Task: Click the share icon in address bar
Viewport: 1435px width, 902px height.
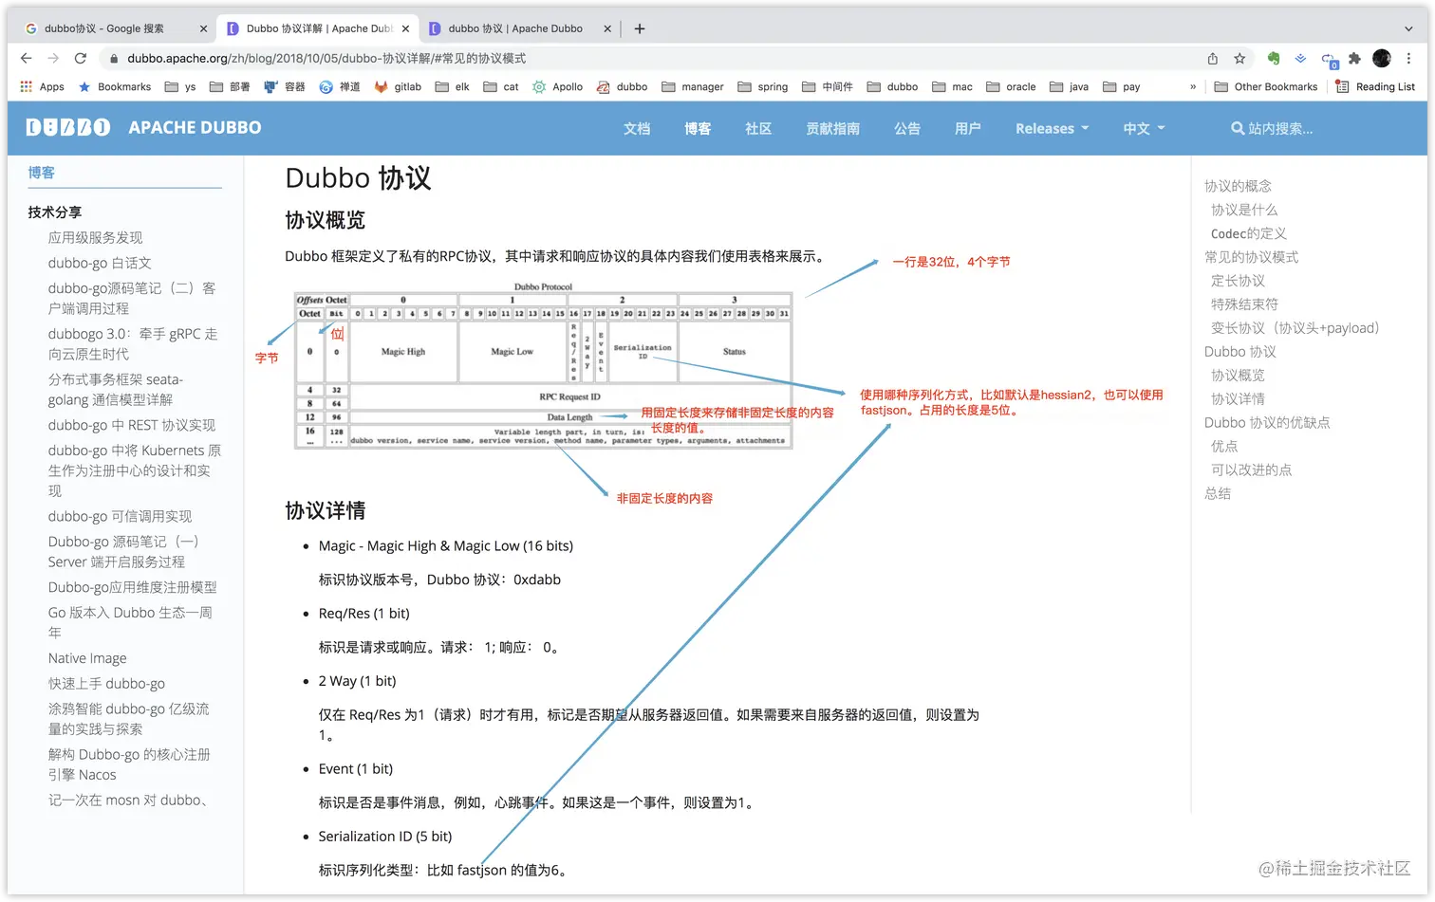Action: [1213, 59]
